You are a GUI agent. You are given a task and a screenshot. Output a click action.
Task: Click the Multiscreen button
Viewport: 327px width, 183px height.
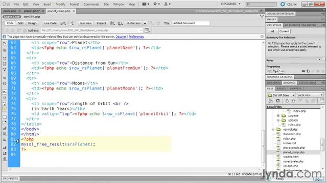[133, 23]
